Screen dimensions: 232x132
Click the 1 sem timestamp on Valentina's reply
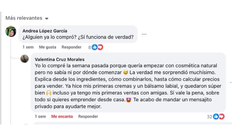40,116
